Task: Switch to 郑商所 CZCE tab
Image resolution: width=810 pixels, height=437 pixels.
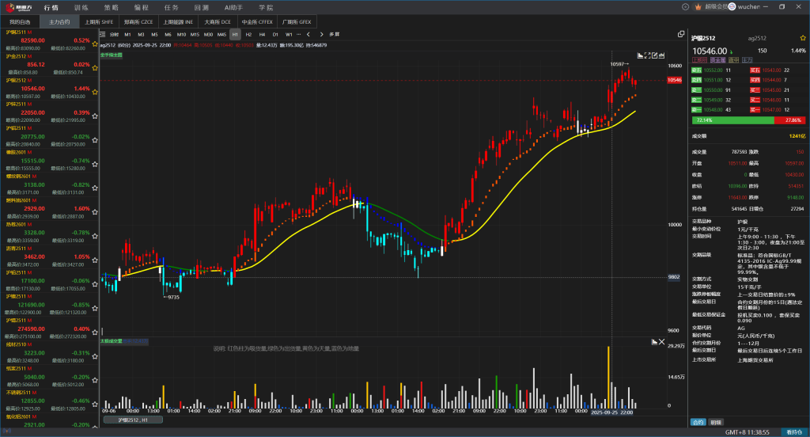Action: pos(138,21)
